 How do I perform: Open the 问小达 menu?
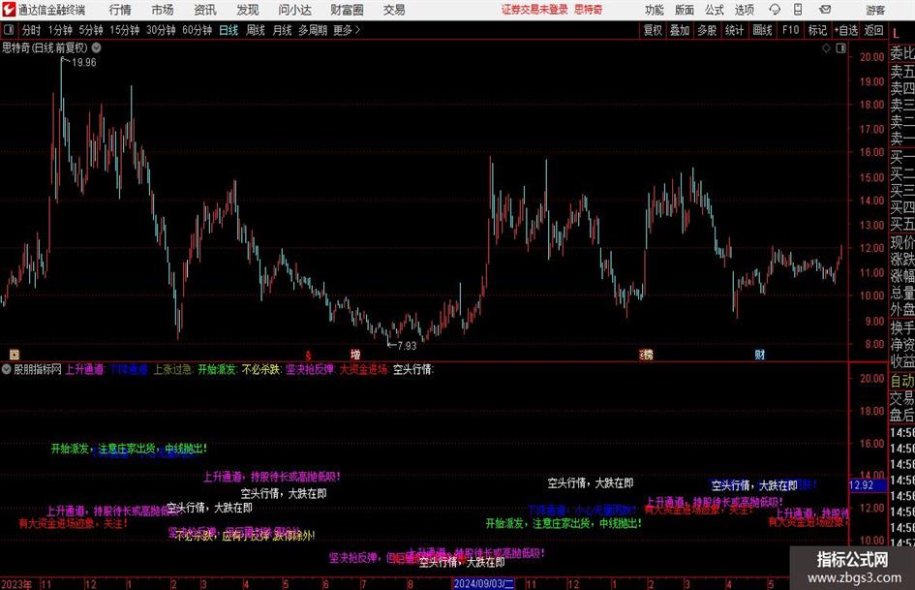point(295,10)
